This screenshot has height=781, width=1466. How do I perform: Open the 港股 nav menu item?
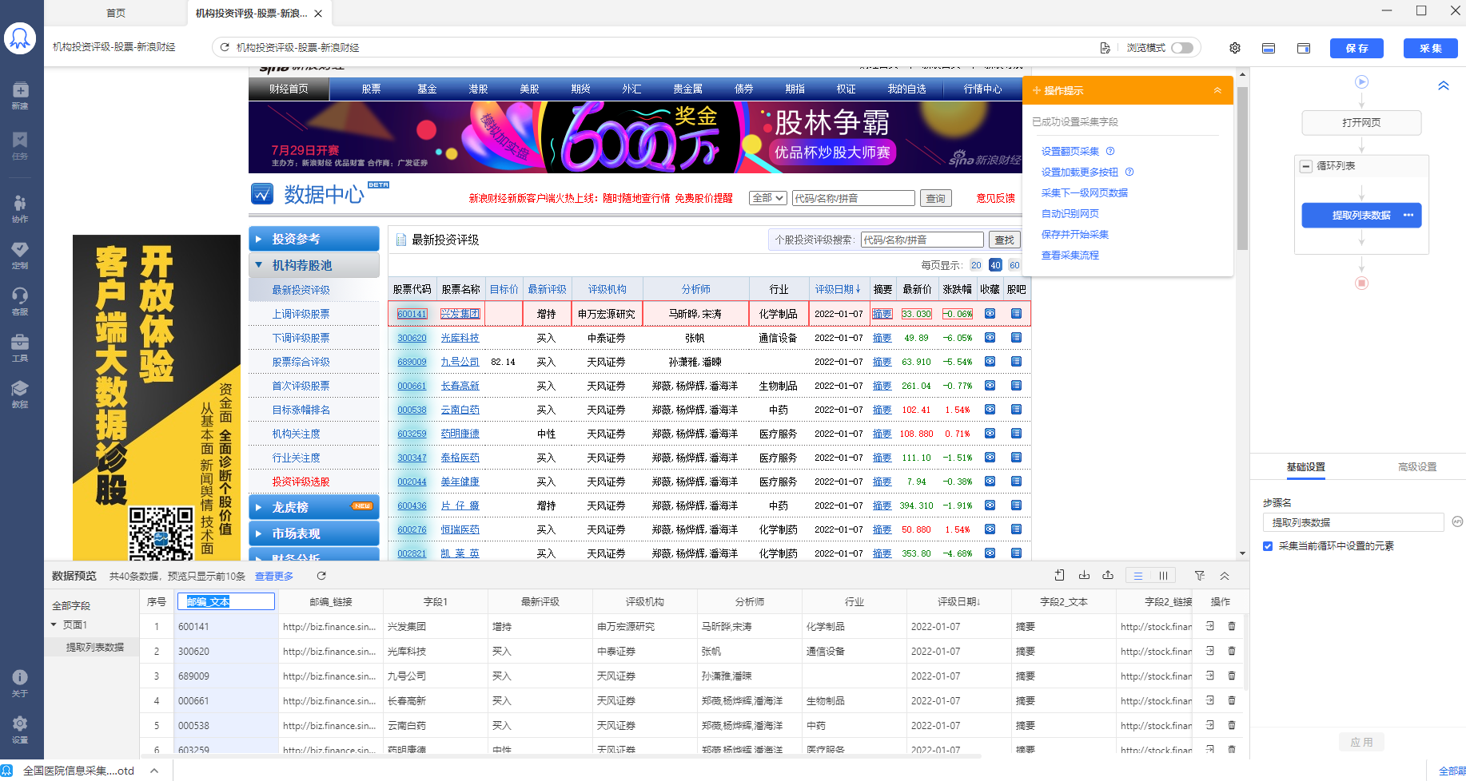tap(478, 89)
